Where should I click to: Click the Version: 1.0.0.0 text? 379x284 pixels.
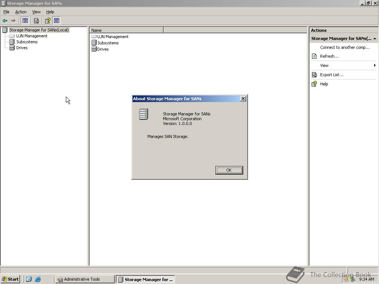[177, 124]
